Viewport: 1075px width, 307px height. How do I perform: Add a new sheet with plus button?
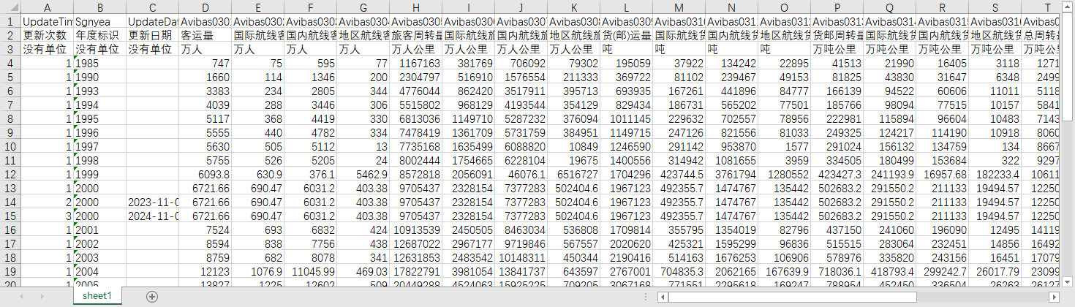coord(152,296)
